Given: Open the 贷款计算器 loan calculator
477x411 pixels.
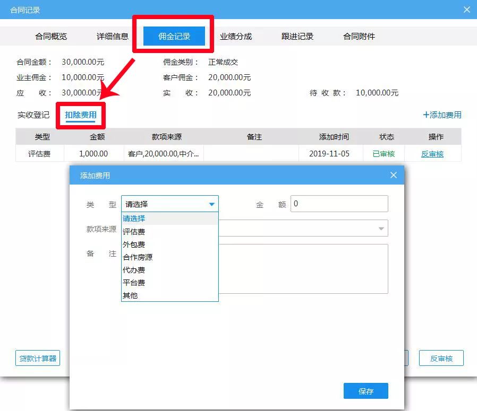Looking at the screenshot, I should (x=37, y=358).
